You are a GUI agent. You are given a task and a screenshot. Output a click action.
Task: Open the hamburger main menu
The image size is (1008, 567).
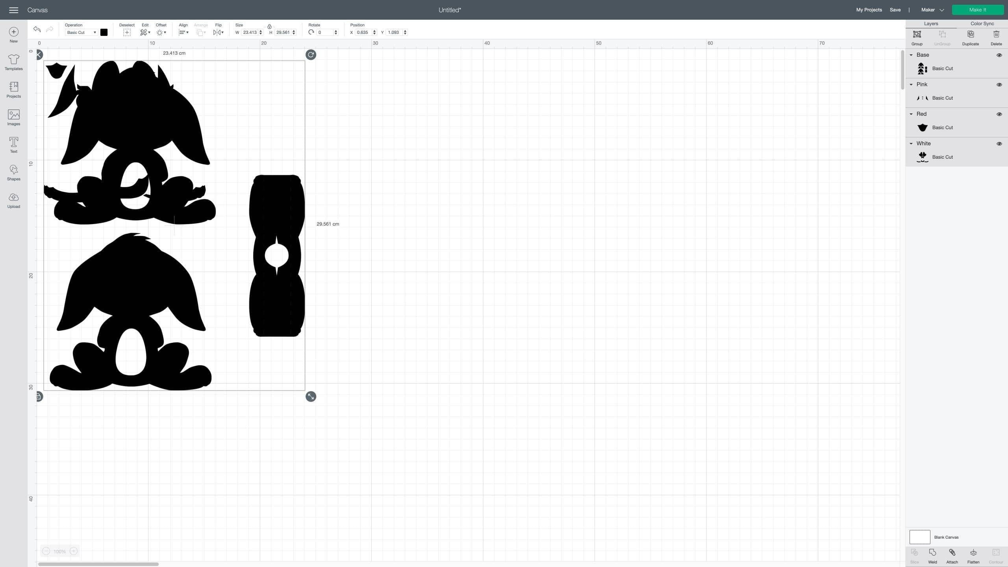[13, 10]
